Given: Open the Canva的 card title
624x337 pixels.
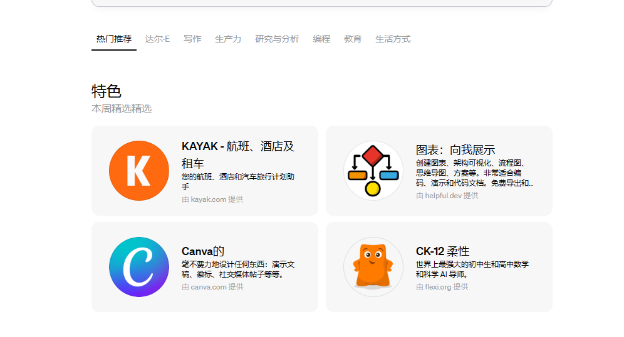Looking at the screenshot, I should point(203,251).
